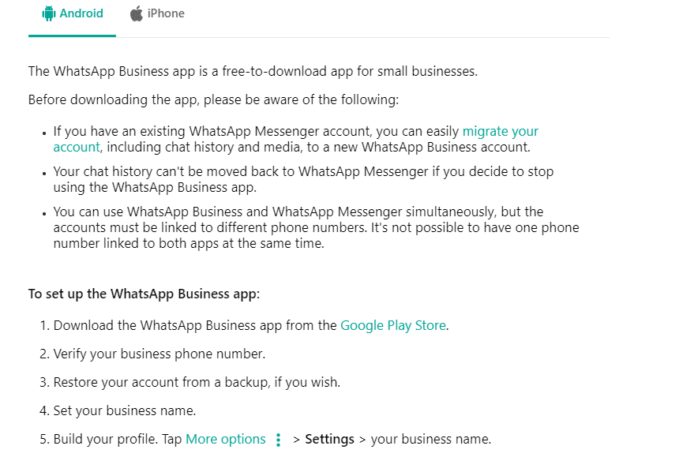Click the bold Settings text
683x457 pixels.
coord(329,439)
